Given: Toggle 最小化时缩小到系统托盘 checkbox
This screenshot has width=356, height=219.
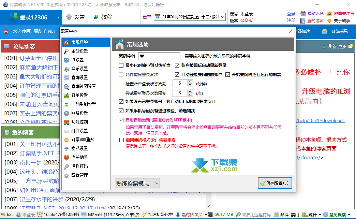Looking at the screenshot, I should click(121, 65).
